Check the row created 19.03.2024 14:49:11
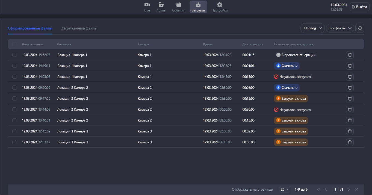Screen dimensions: 372x195 14,66
